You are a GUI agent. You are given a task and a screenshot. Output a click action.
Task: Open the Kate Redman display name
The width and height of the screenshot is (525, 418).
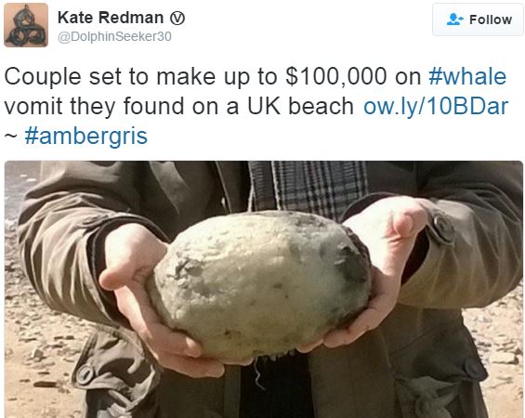pos(111,18)
